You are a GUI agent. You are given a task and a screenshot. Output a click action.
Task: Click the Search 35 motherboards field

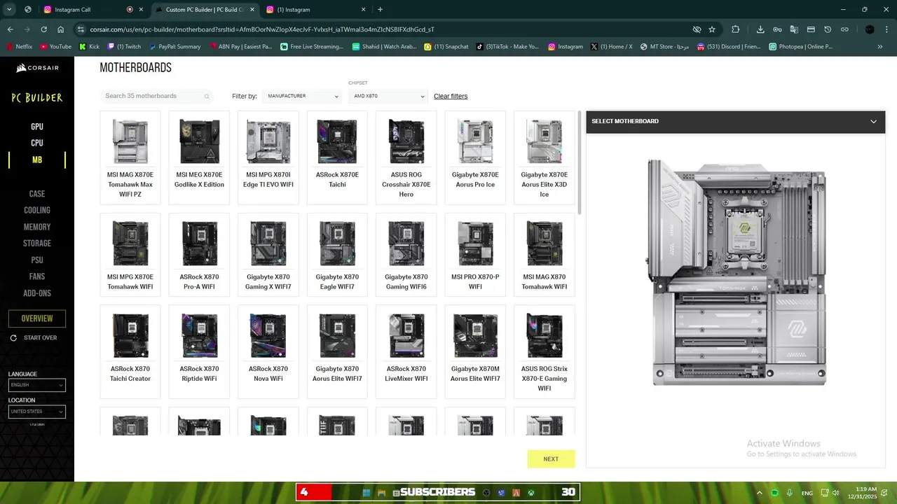pos(156,96)
